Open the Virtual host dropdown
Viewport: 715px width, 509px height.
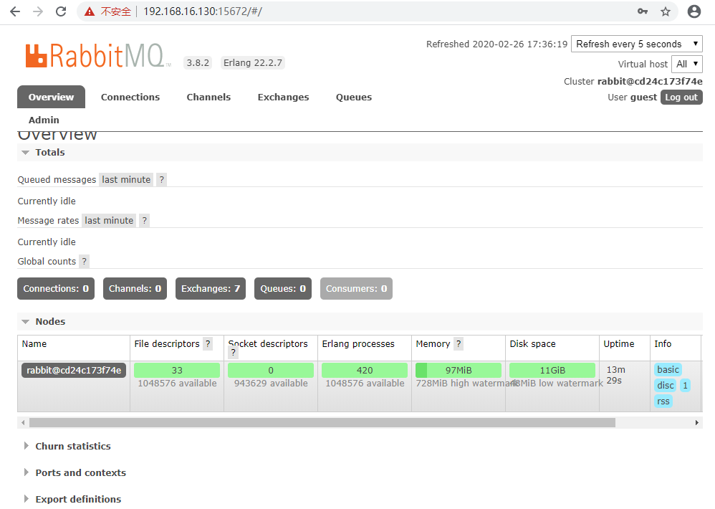tap(687, 64)
